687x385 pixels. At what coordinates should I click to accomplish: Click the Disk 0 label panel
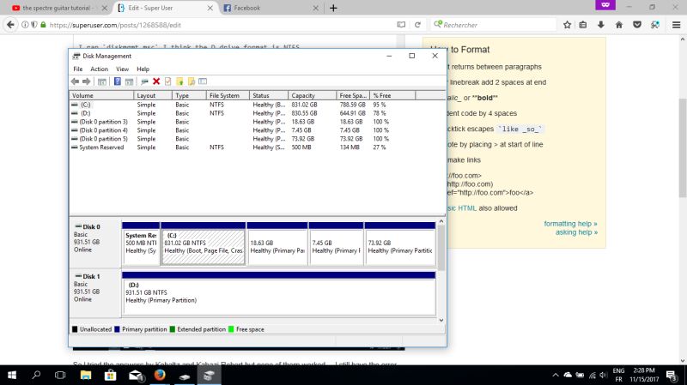coord(95,244)
